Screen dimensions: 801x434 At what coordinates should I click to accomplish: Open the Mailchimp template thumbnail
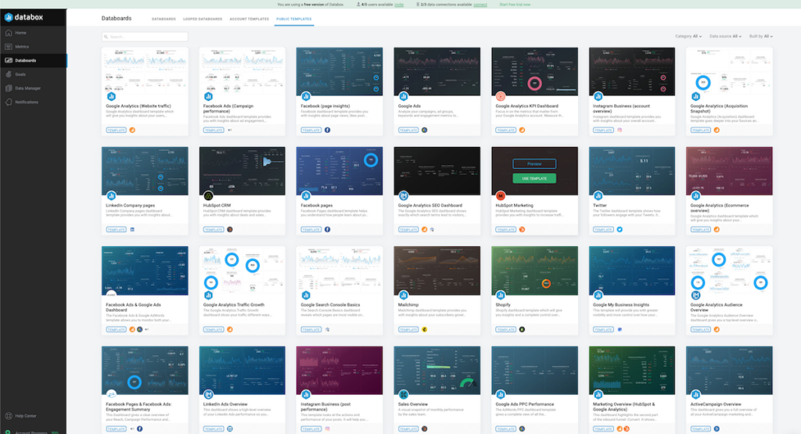click(x=436, y=271)
